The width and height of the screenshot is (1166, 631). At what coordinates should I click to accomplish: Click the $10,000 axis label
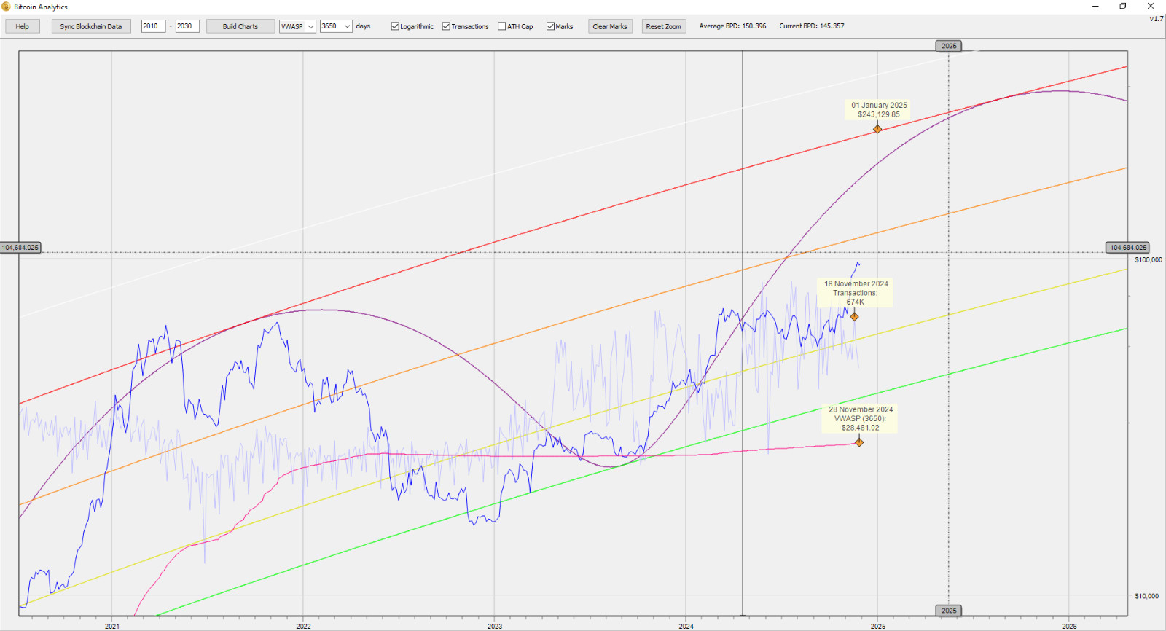(x=1147, y=596)
